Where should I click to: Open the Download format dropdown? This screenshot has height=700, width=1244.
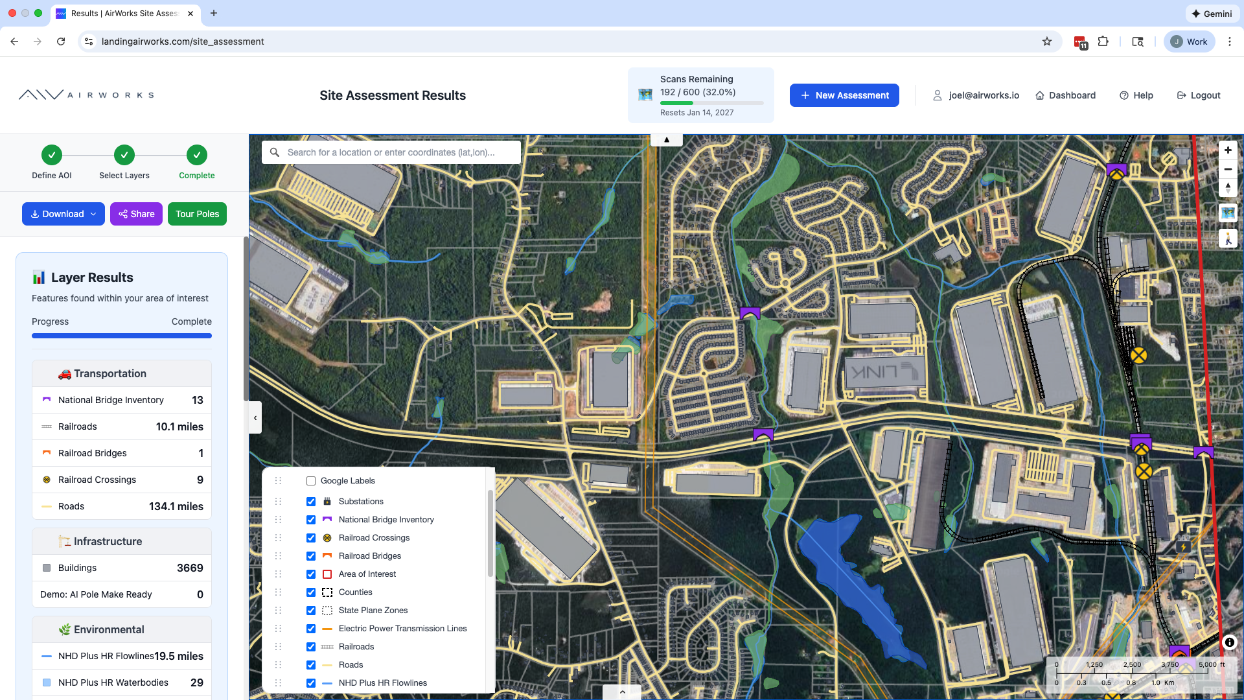pyautogui.click(x=94, y=213)
